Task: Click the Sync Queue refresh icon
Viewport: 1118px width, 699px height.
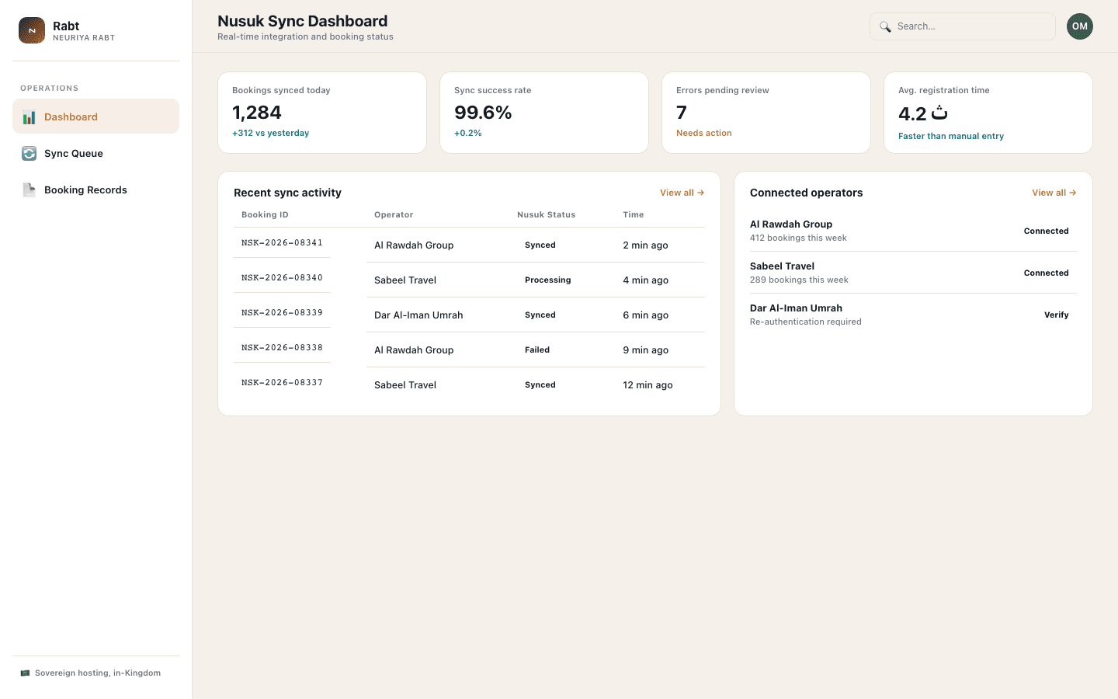Action: (x=29, y=154)
